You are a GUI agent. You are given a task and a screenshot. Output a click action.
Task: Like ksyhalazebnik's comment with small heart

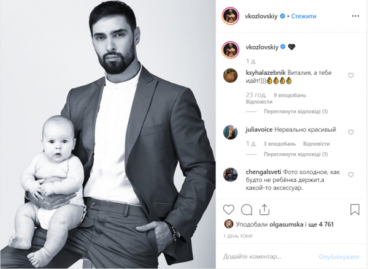[x=351, y=75]
